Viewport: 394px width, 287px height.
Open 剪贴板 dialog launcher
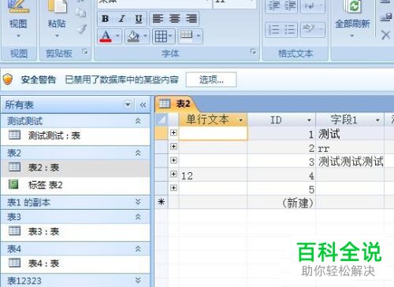pos(85,52)
